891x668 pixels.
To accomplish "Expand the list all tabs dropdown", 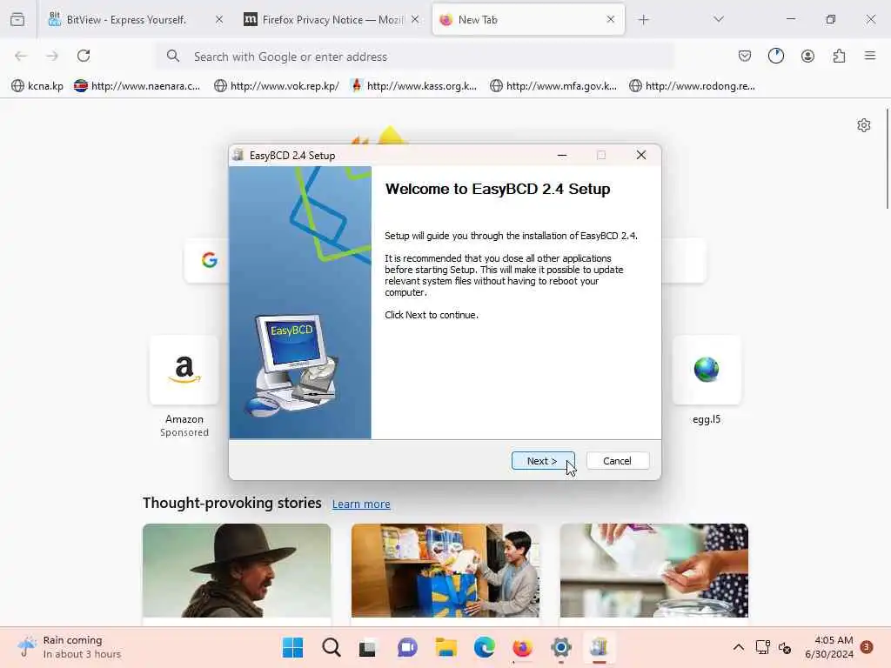I will [719, 20].
